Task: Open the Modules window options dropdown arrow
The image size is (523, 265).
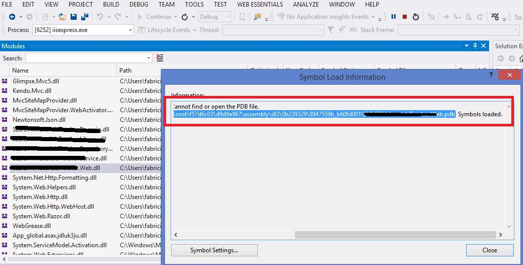Action: 466,46
